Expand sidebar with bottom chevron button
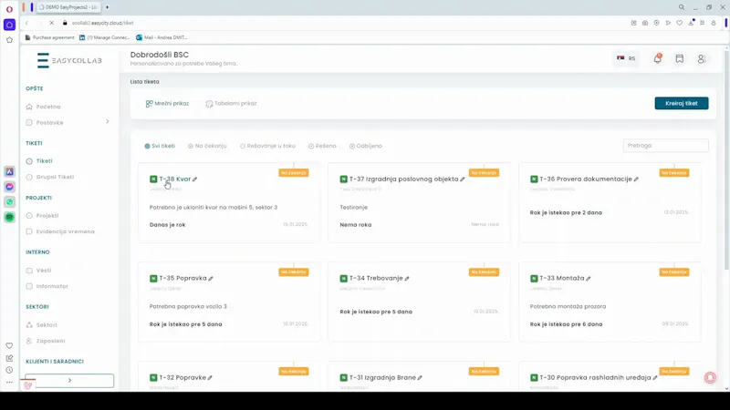 click(69, 380)
